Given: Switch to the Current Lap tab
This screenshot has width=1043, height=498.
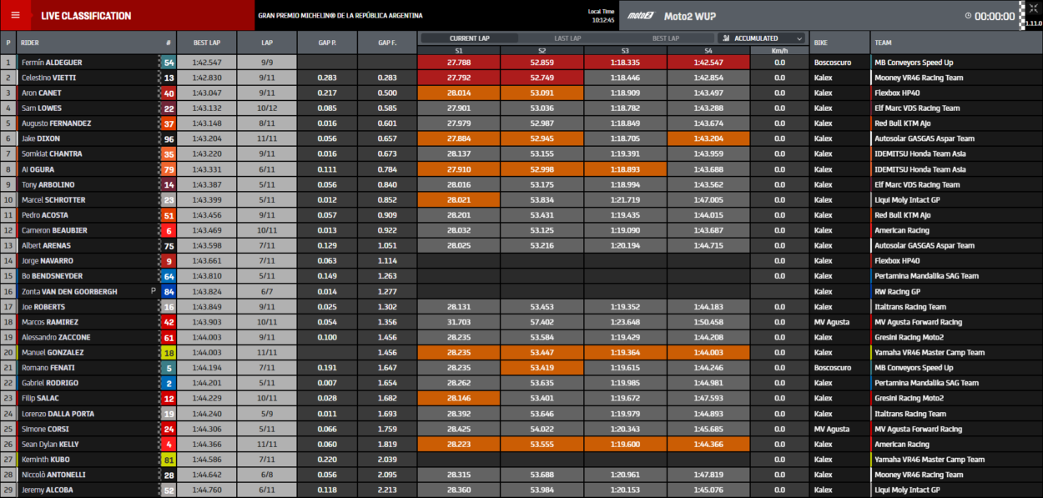Looking at the screenshot, I should coord(469,38).
